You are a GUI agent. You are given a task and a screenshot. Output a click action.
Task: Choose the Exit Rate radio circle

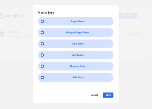[42, 77]
